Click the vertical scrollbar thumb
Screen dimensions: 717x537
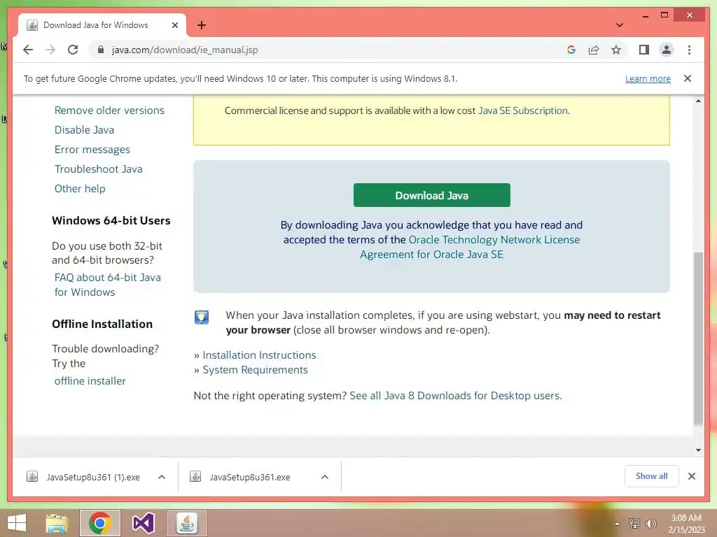[x=698, y=338]
